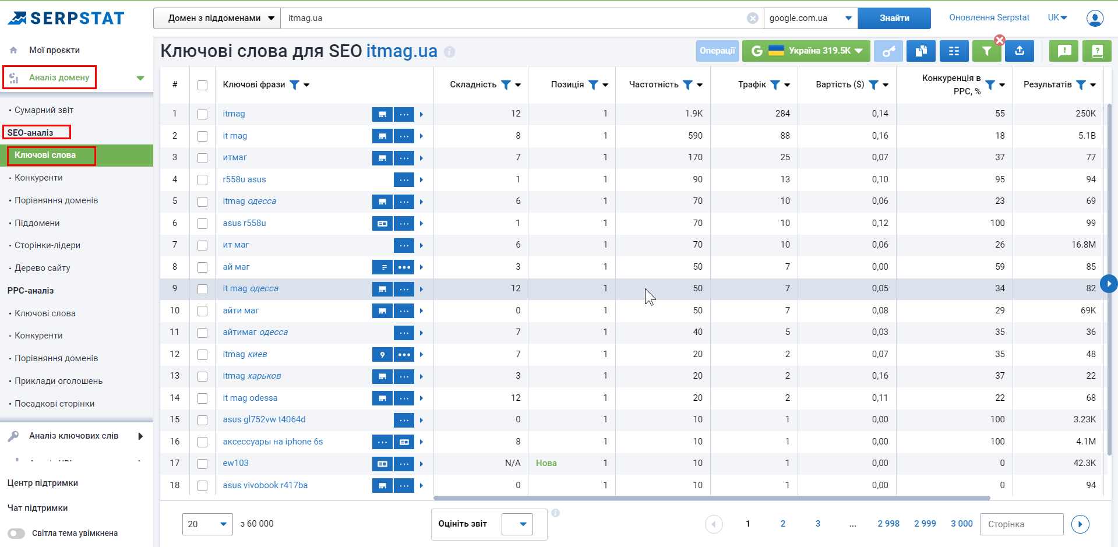1118x547 pixels.
Task: Open the column display settings icon
Action: [x=954, y=51]
